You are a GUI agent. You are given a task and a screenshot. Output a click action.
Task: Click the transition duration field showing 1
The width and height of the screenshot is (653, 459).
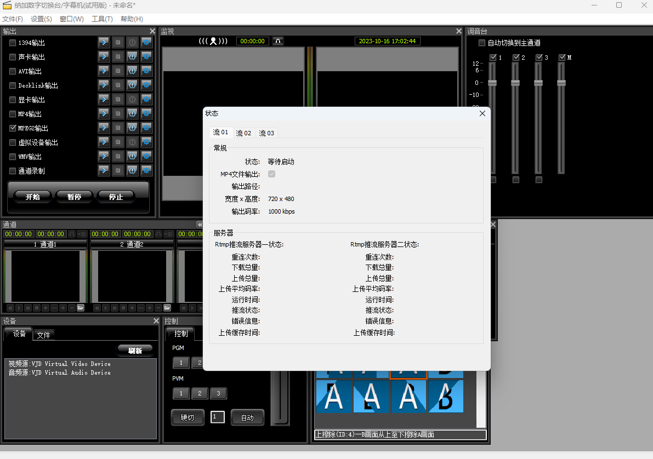tap(218, 417)
